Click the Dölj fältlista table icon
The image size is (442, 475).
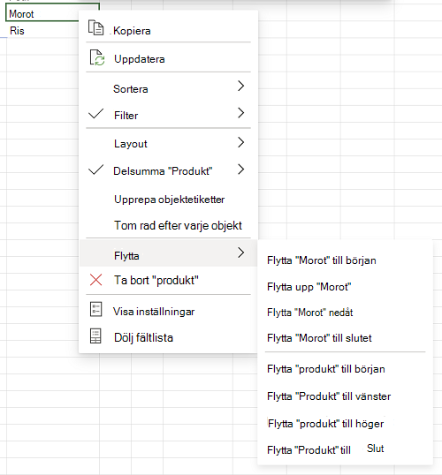95,336
